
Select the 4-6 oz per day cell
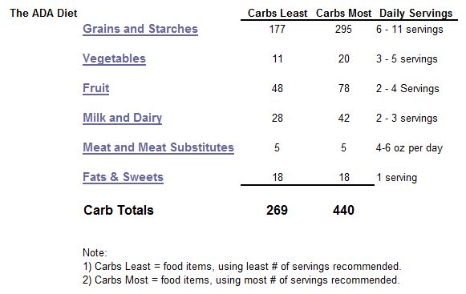coord(409,148)
